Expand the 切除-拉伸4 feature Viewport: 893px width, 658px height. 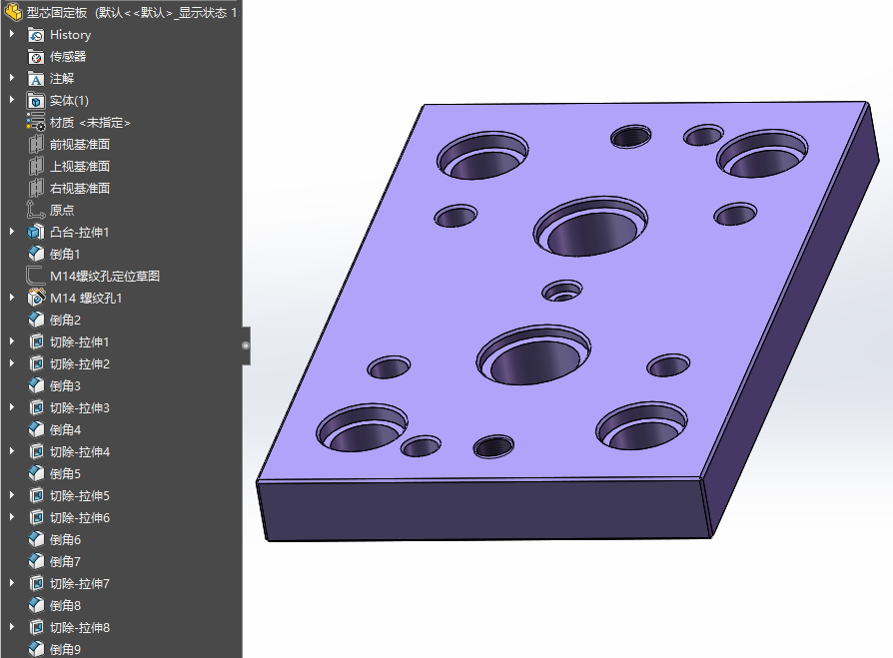pos(11,451)
